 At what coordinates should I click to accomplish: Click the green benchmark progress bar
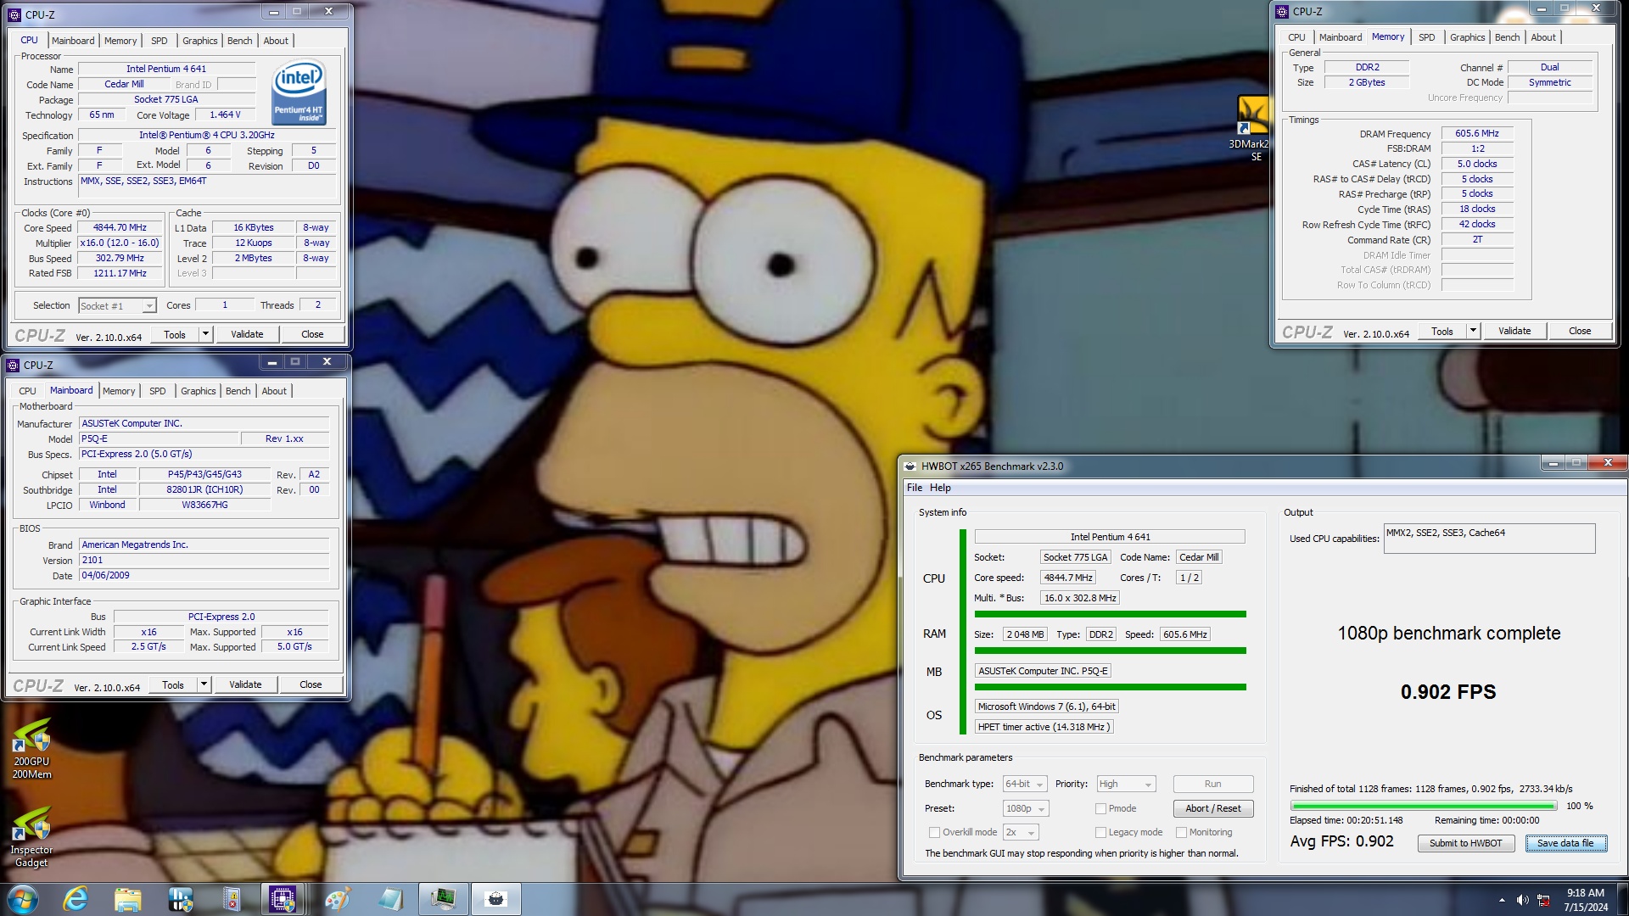(1424, 806)
